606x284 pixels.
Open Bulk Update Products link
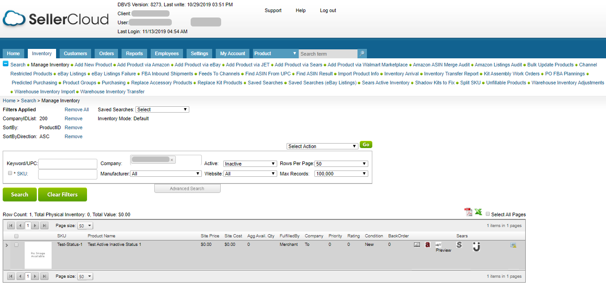click(550, 65)
